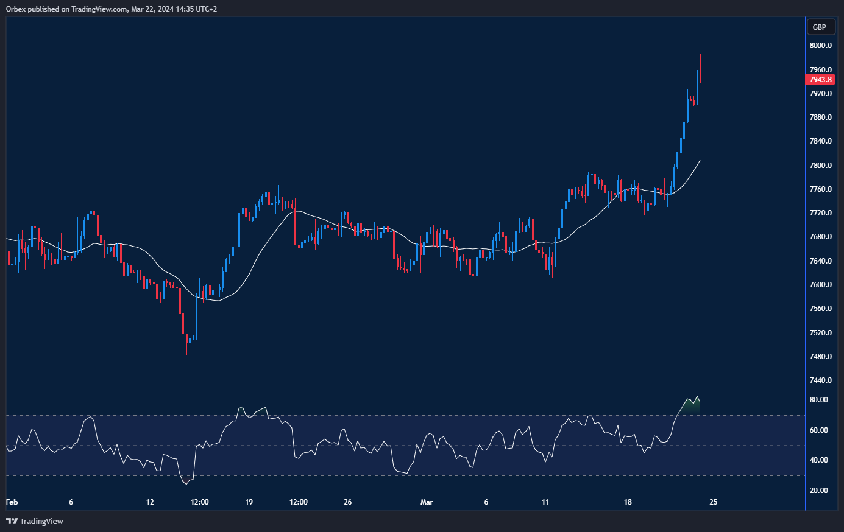Pick the 18 date label on the time axis
Screen dimensions: 844x532
coord(628,502)
